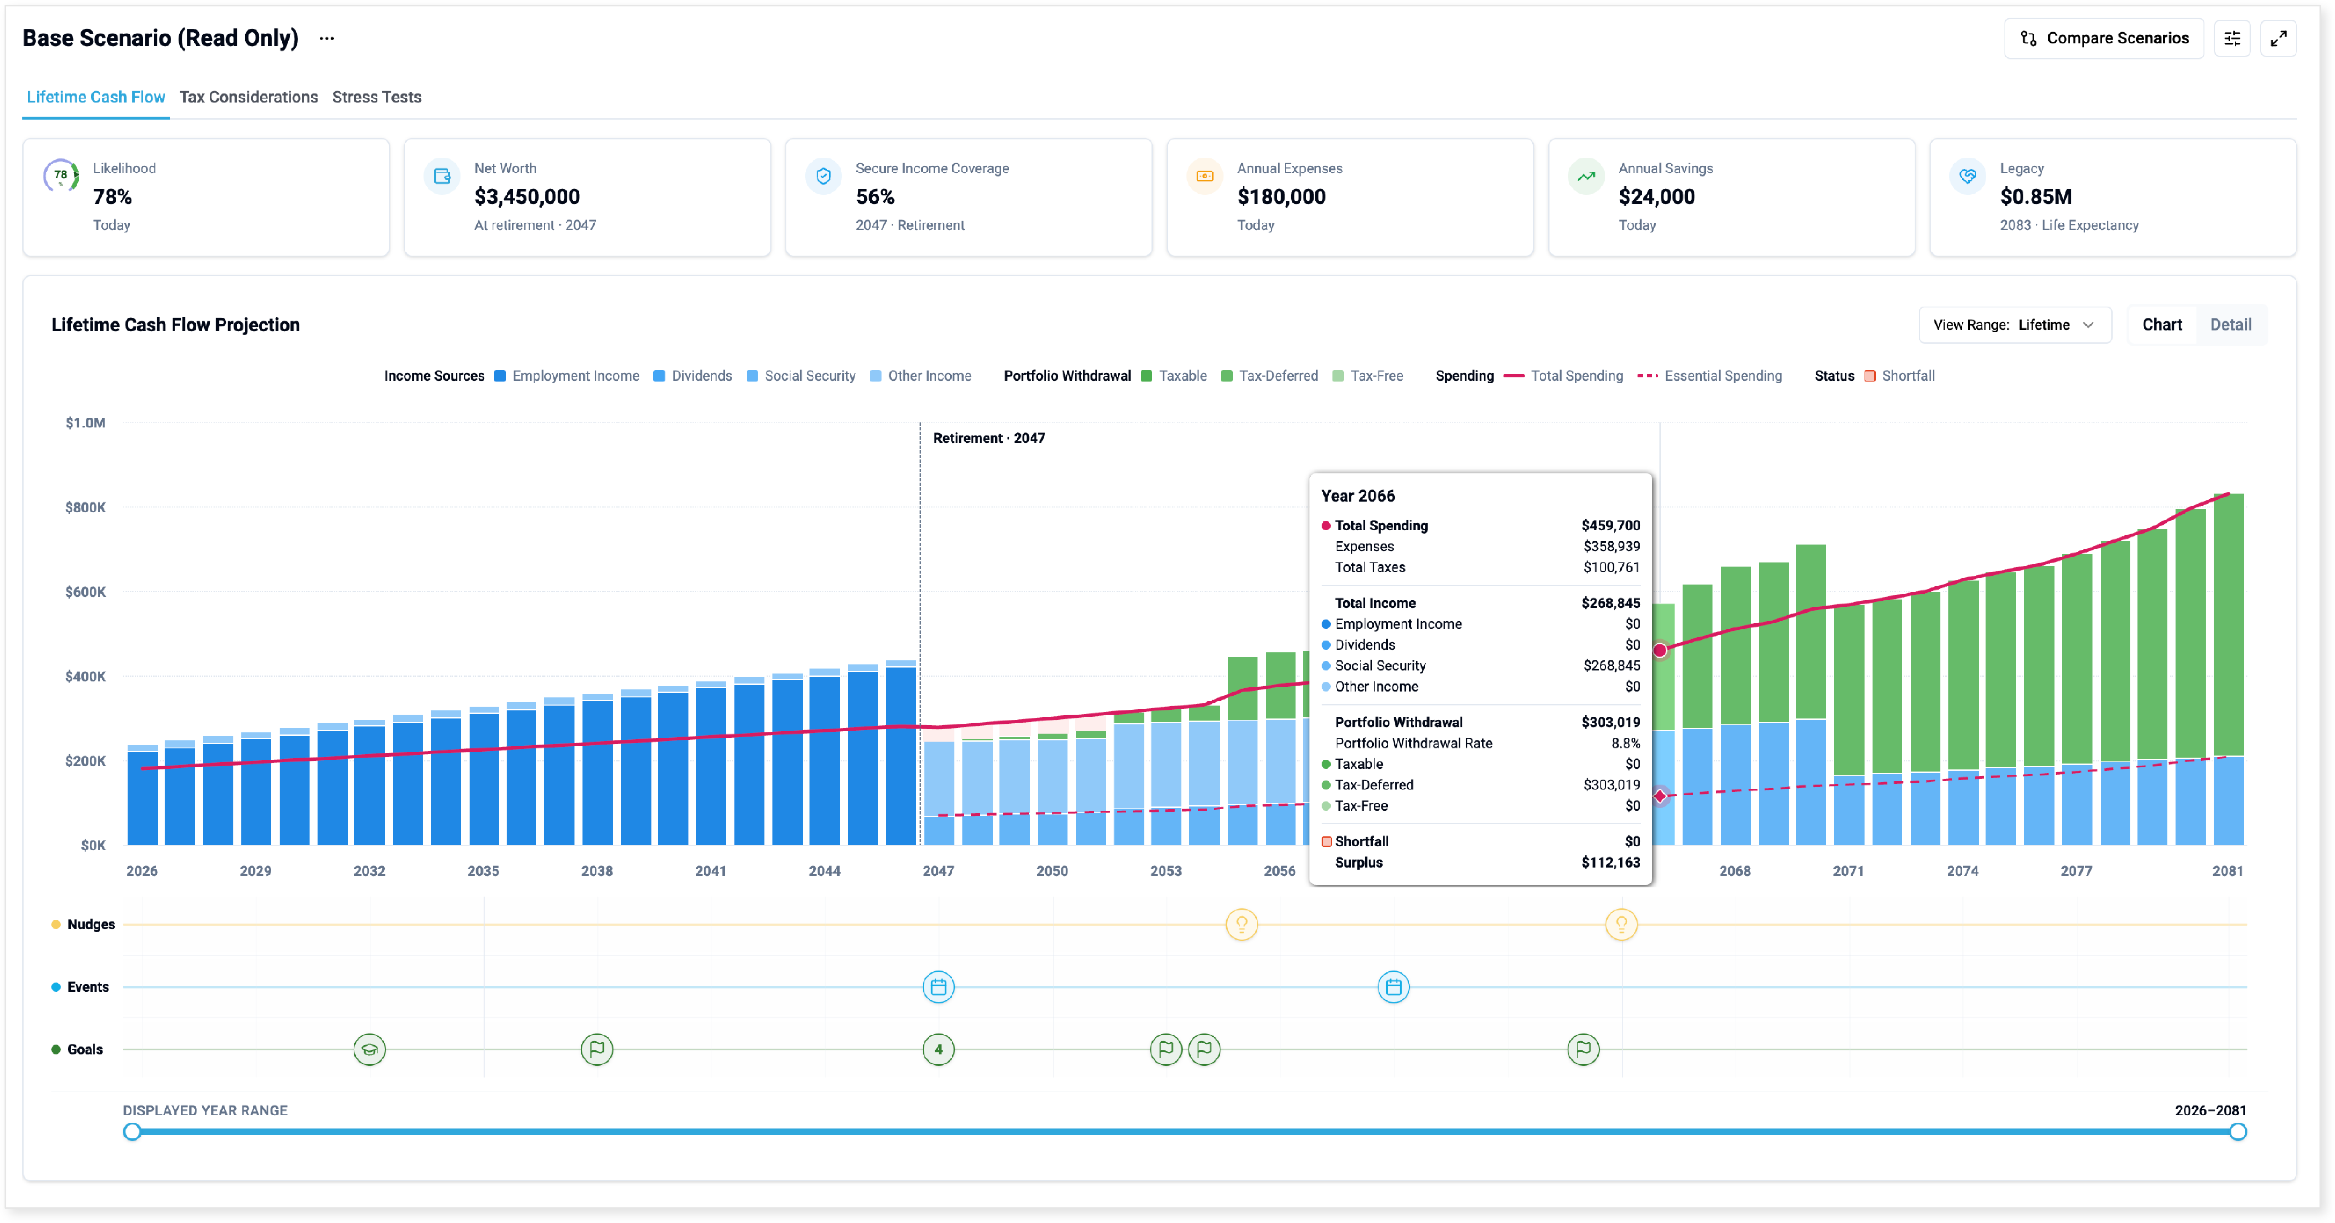Click the Legacy heart icon
The height and width of the screenshot is (1223, 2335).
tap(1968, 176)
